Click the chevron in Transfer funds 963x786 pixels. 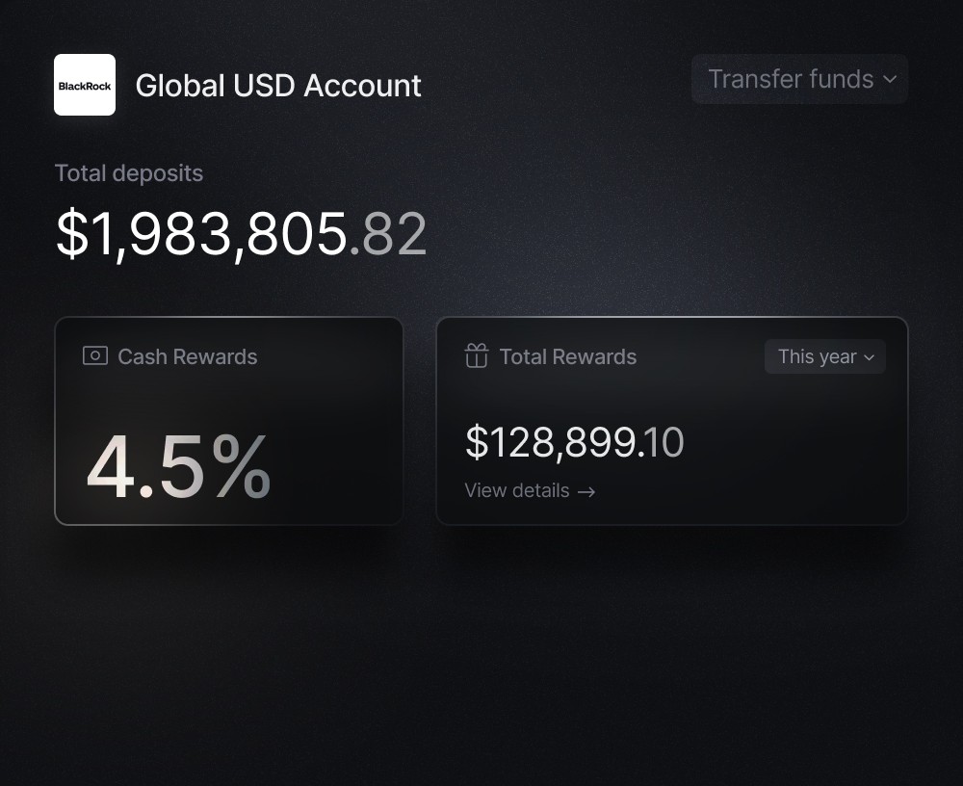pos(889,79)
